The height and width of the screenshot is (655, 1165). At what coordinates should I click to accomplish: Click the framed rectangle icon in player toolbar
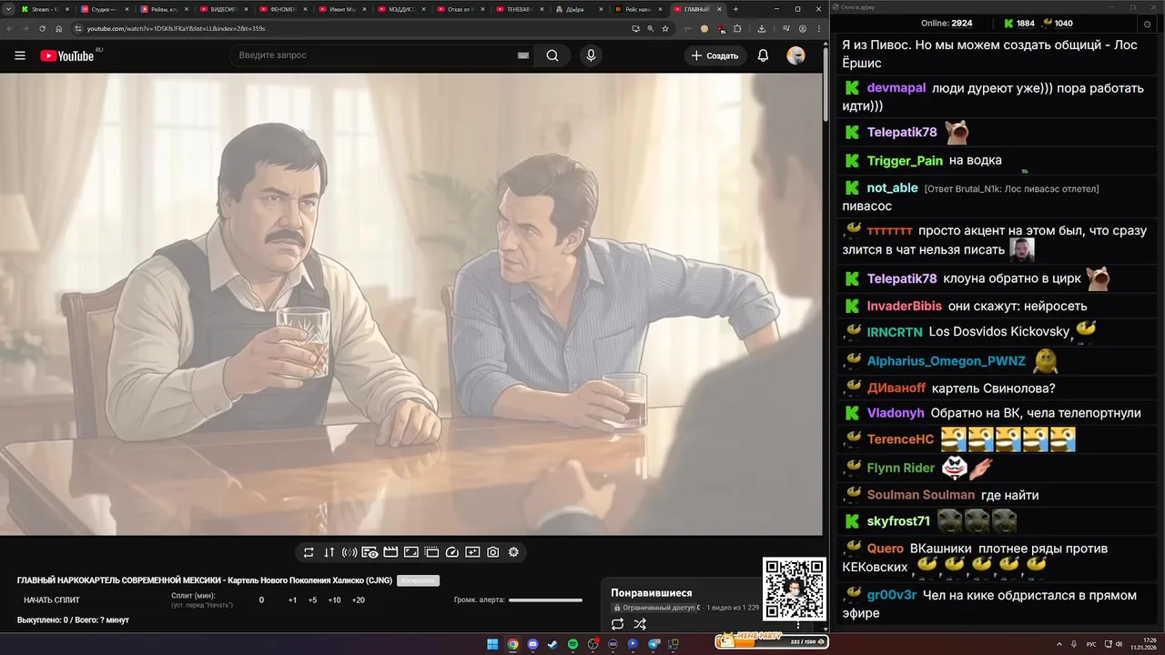point(410,552)
